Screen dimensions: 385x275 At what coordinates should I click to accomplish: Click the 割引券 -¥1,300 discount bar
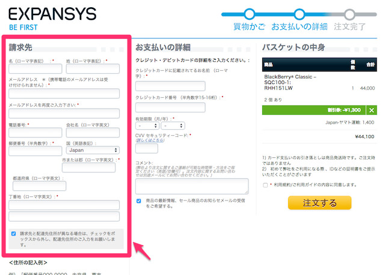point(314,110)
